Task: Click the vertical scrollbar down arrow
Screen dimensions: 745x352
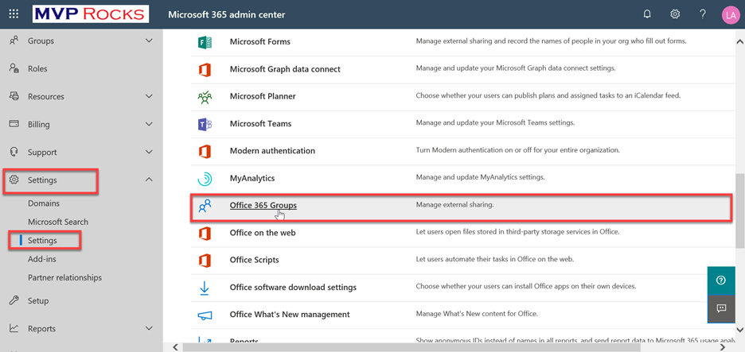Action: pos(739,329)
